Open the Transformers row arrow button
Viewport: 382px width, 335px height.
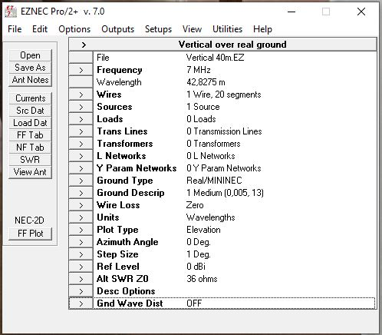point(81,144)
